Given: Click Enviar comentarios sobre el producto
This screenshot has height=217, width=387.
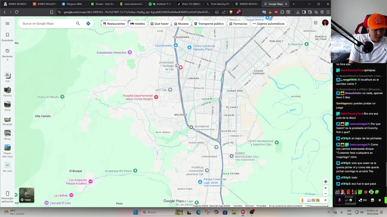Looking at the screenshot, I should click(286, 206).
